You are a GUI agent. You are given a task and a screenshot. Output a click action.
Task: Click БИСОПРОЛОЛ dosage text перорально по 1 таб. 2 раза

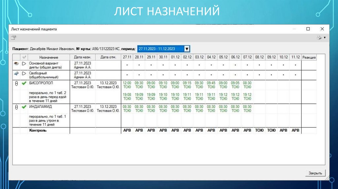pyautogui.click(x=48, y=97)
